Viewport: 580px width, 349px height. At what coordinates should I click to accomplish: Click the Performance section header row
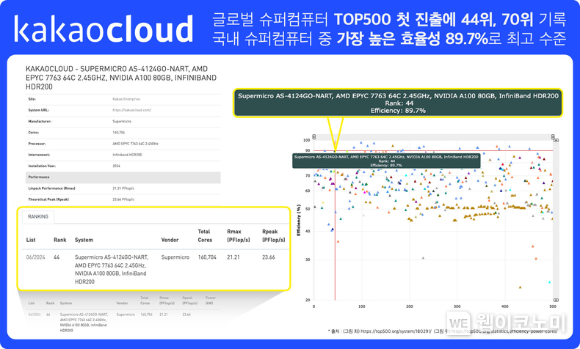123,177
